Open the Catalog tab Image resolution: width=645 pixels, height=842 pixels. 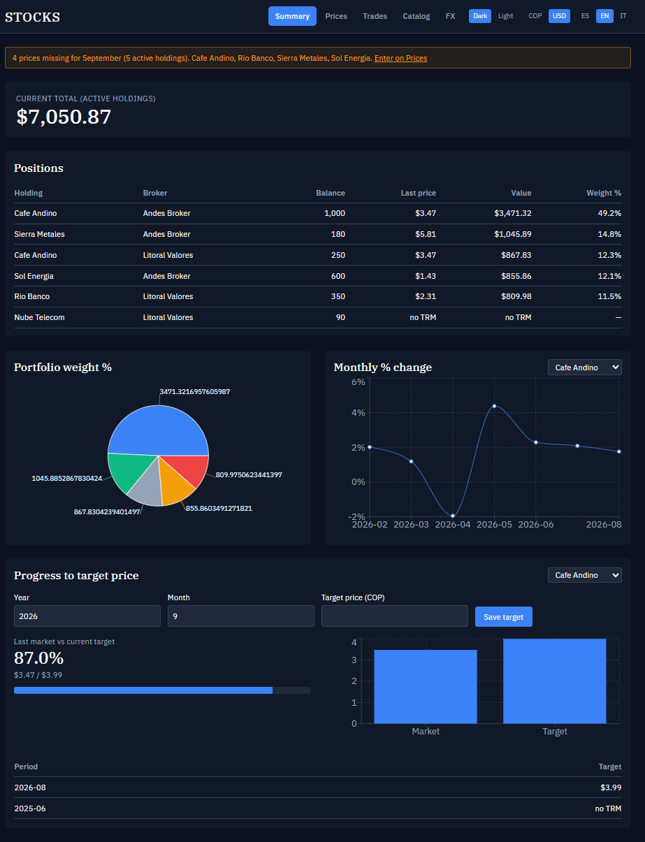(416, 16)
